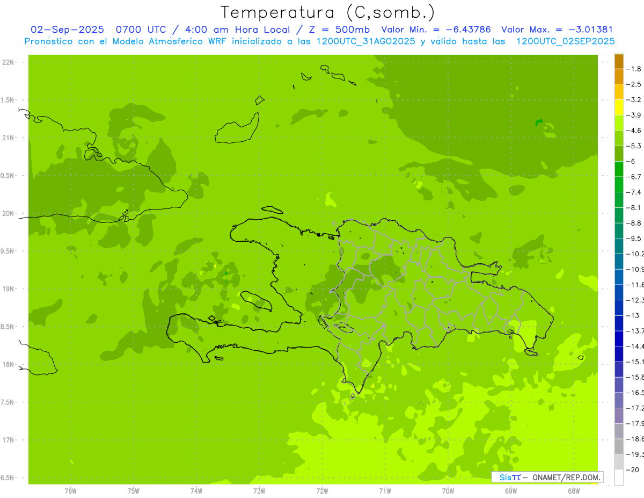
Task: Click the colorbar label "-8.8"
Action: (635, 223)
